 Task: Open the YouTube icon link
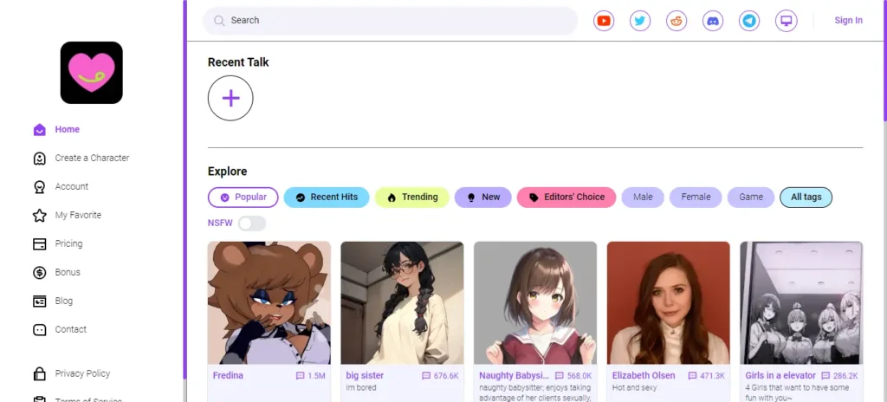point(604,21)
